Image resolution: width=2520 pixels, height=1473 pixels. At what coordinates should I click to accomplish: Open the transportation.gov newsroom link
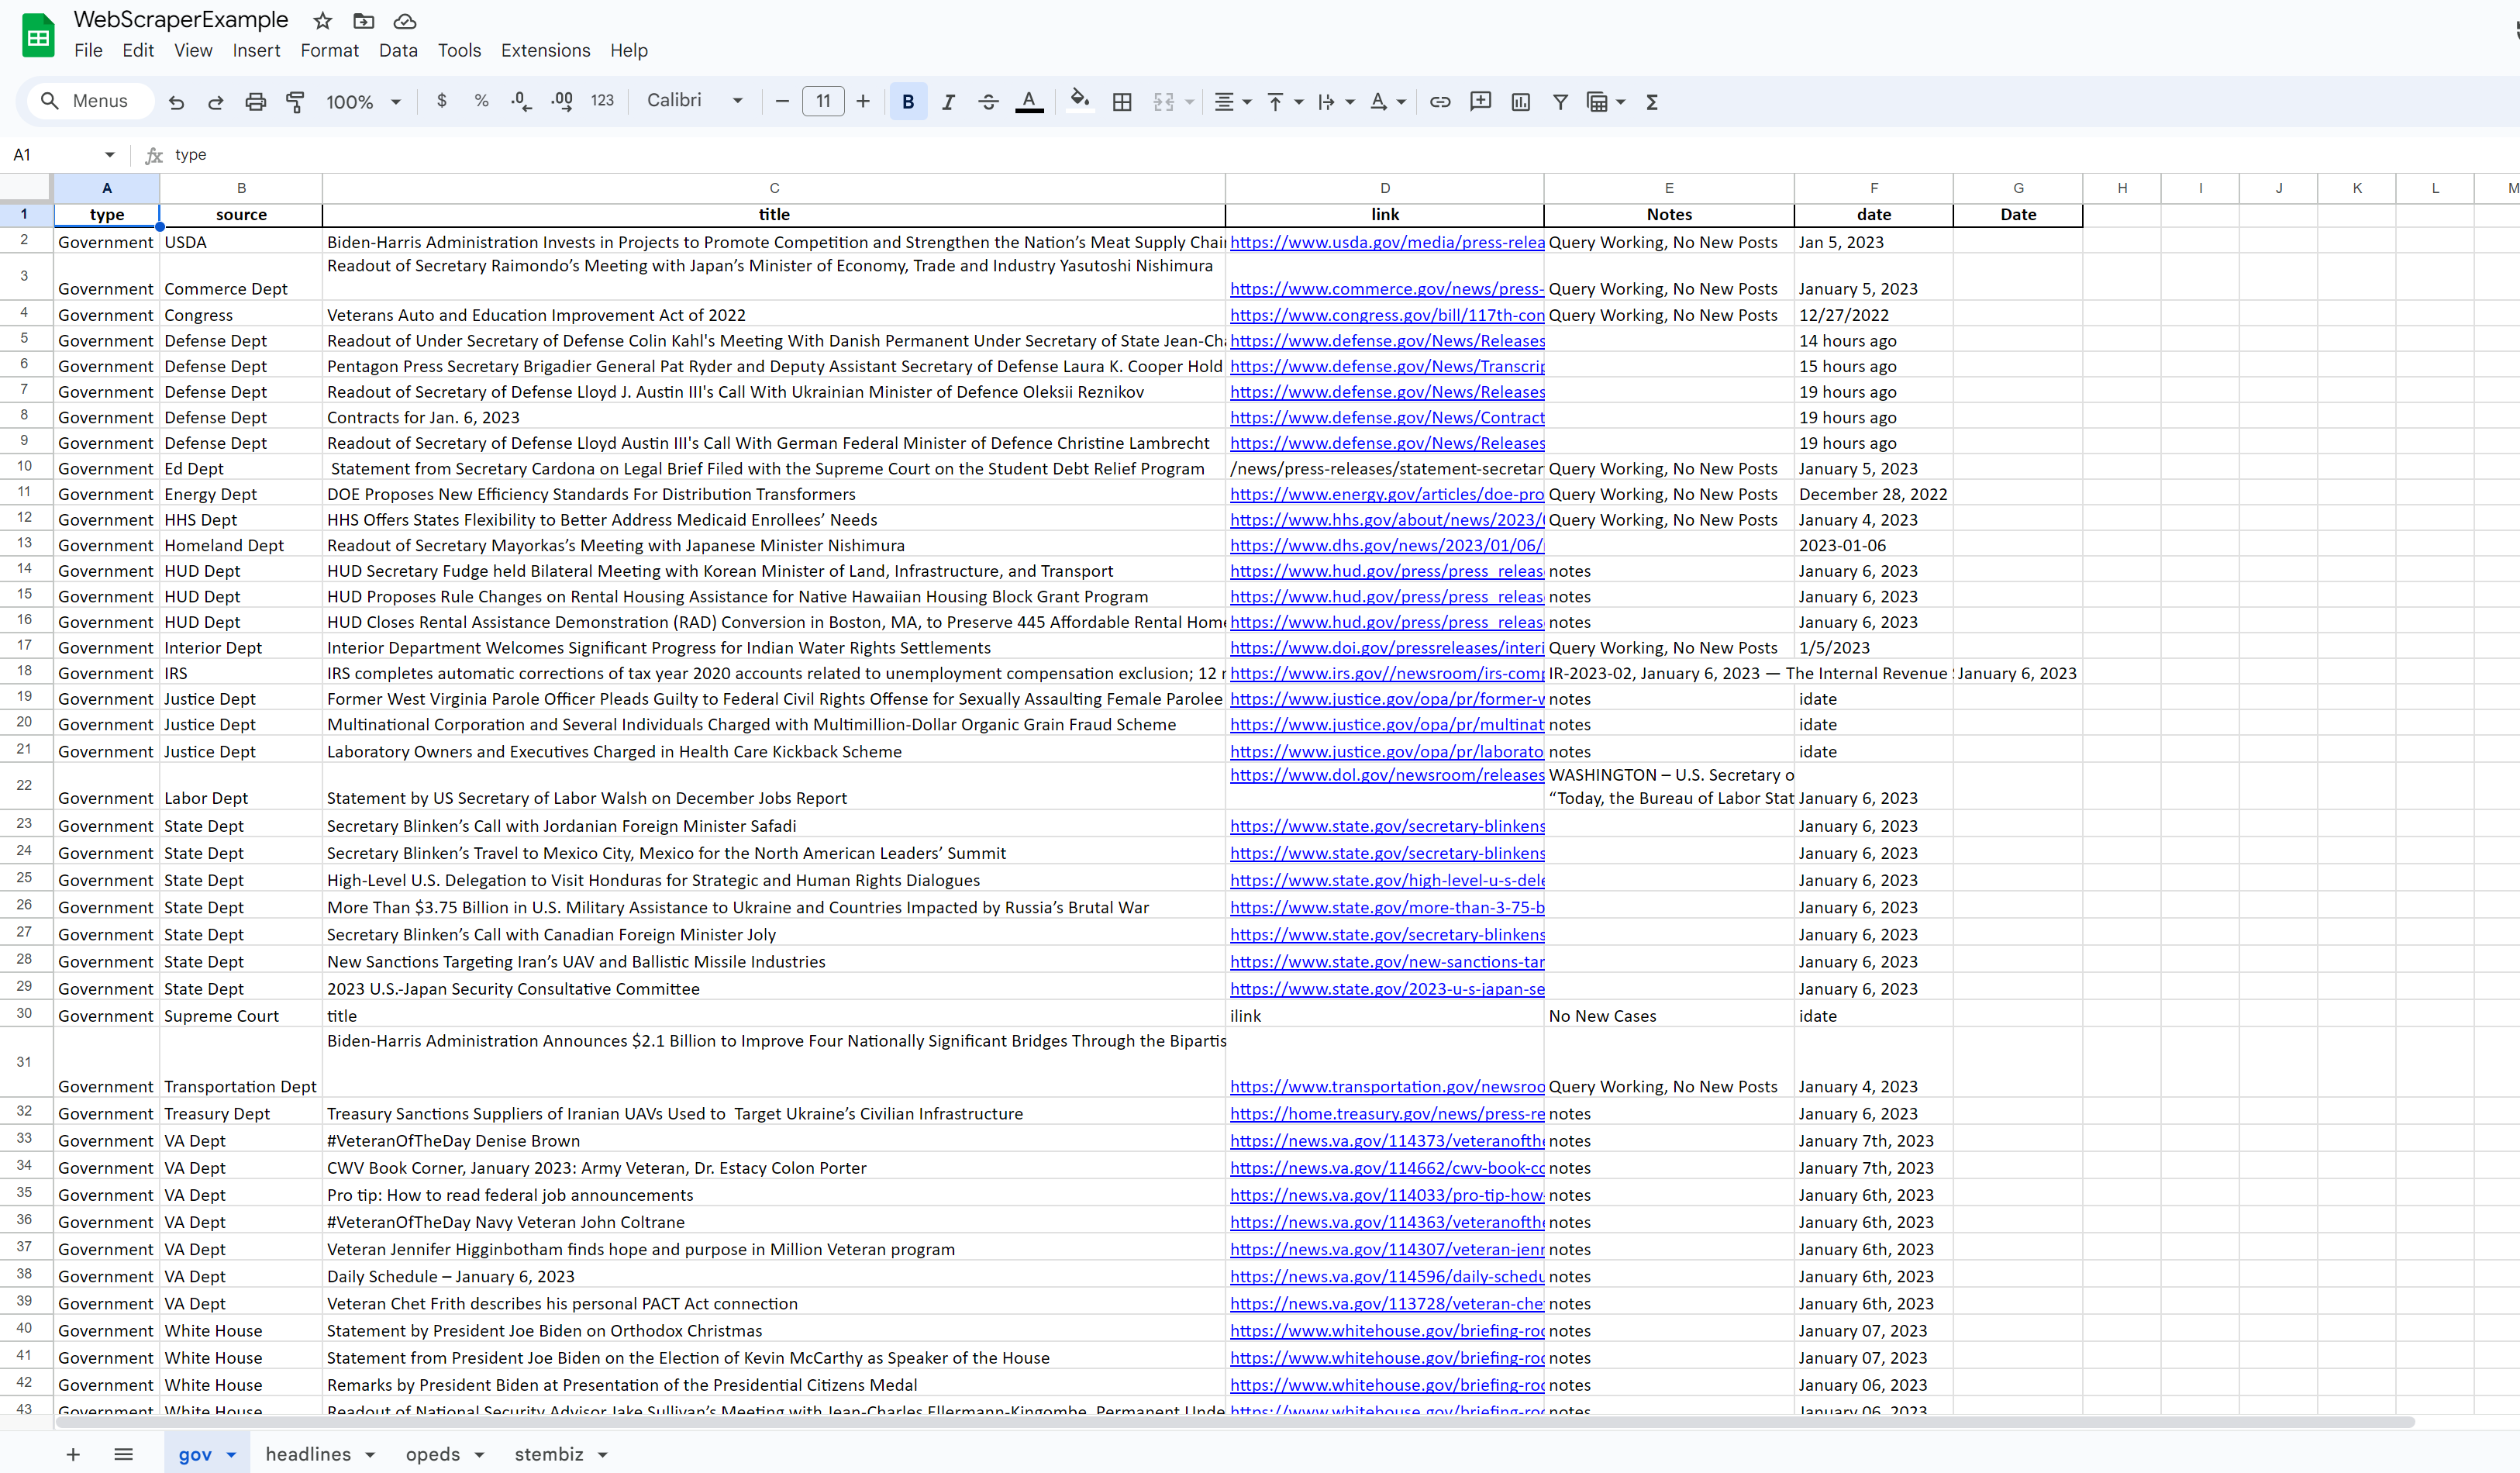[1387, 1087]
